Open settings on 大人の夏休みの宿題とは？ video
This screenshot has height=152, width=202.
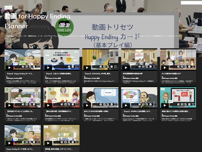pyautogui.click(x=189, y=66)
